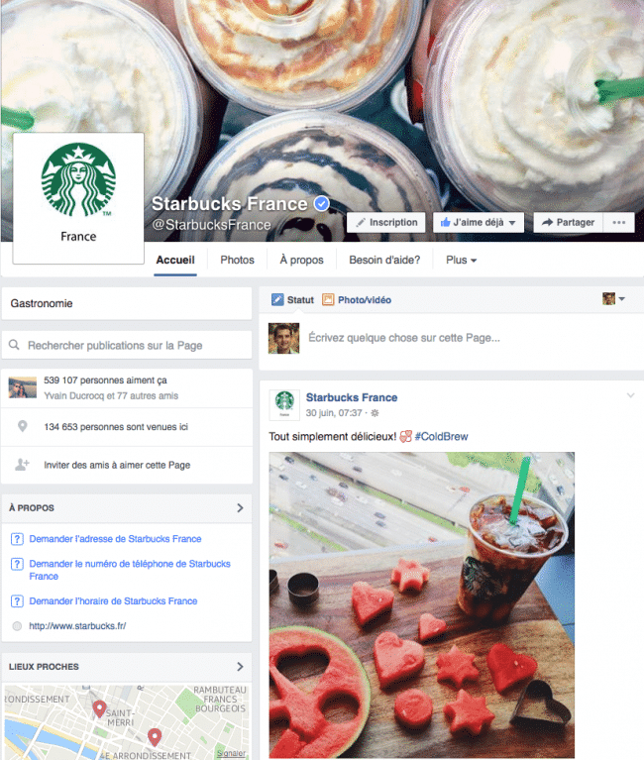Image resolution: width=644 pixels, height=760 pixels.
Task: Click the globe icon beside website URL
Action: (x=17, y=626)
